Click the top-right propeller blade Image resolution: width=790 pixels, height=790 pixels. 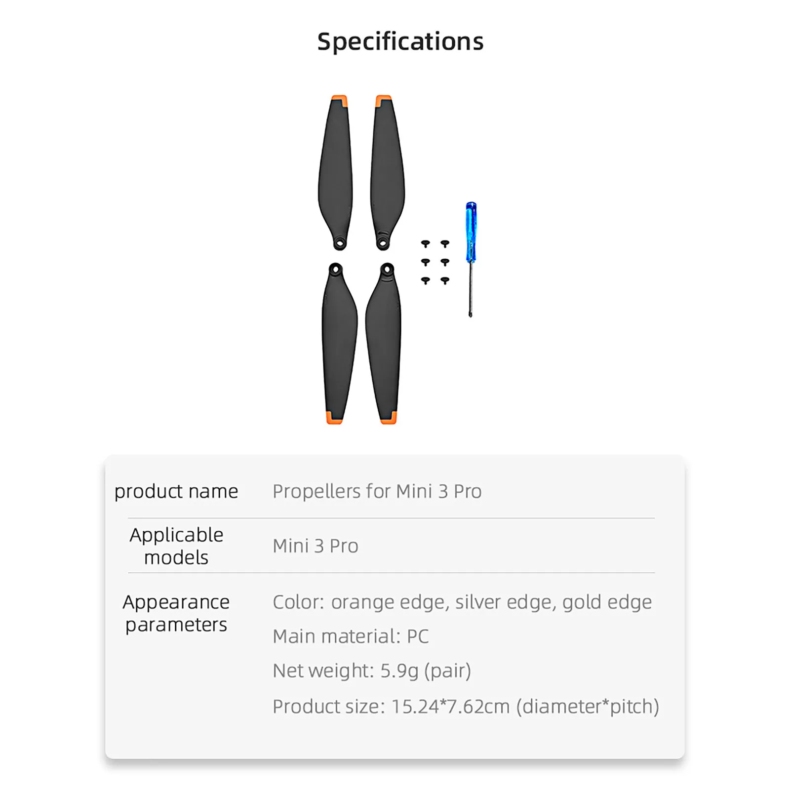[387, 168]
